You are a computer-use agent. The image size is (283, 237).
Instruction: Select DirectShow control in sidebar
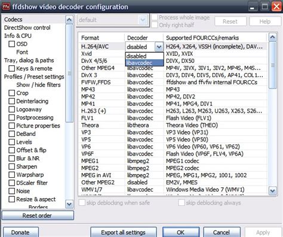click(27, 28)
